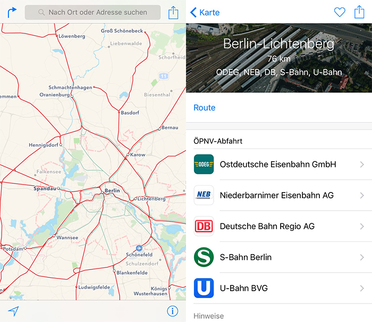Tap the Falkensee label on map
This screenshot has width=372, height=322.
pyautogui.click(x=49, y=172)
